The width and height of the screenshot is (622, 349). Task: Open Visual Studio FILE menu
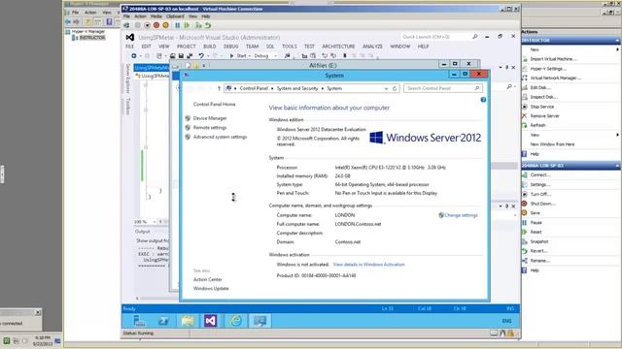click(129, 47)
